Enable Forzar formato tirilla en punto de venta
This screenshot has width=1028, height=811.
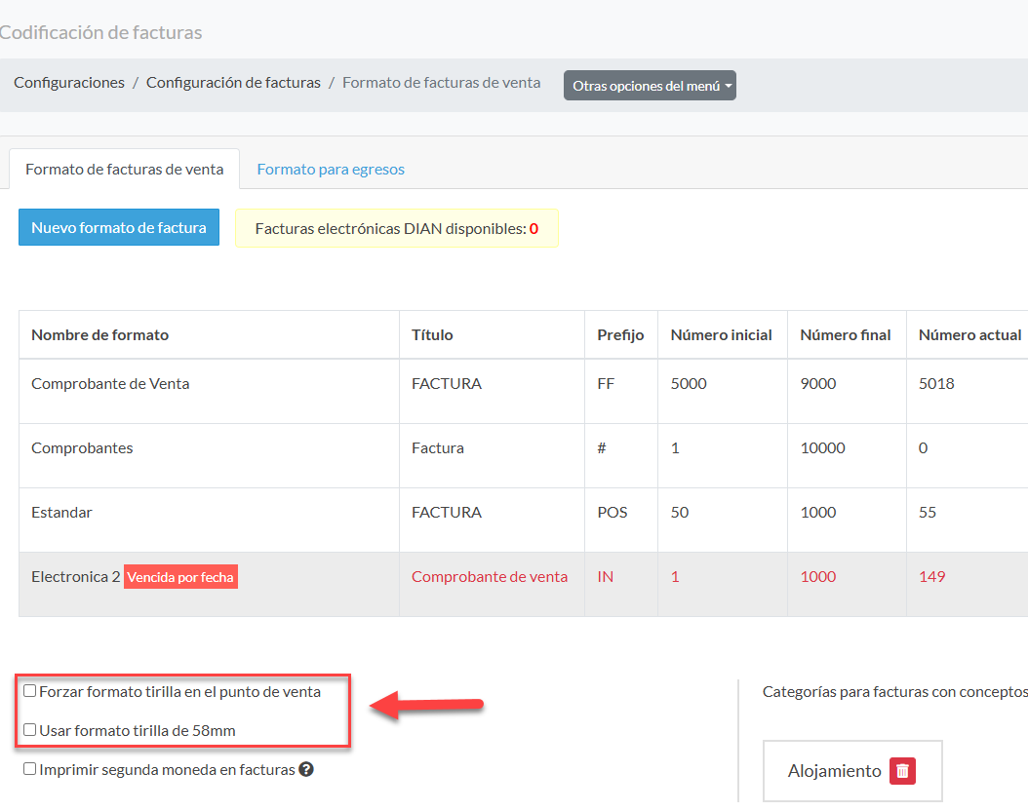click(30, 691)
